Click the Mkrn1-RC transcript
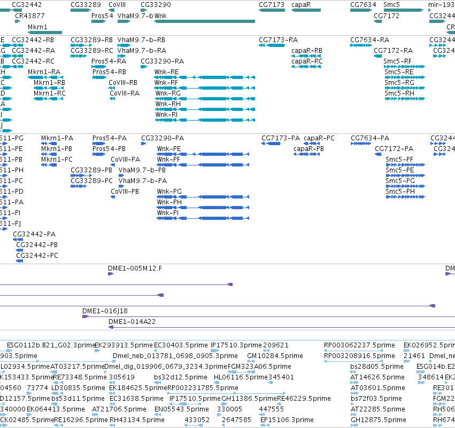 48,99
